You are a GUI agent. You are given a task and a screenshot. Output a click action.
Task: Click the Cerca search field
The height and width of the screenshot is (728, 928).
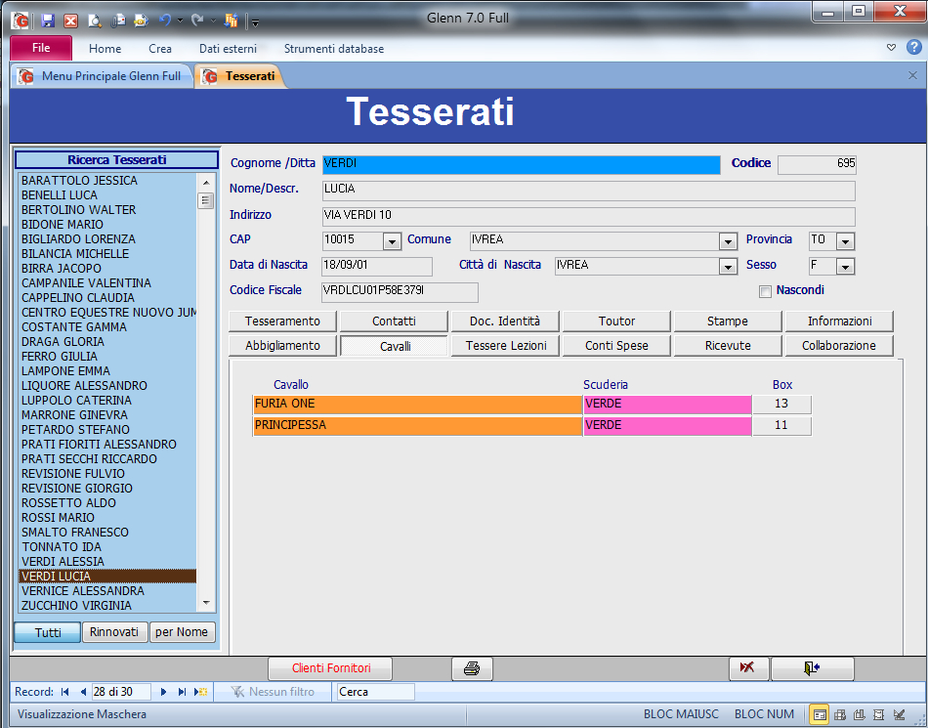click(375, 692)
